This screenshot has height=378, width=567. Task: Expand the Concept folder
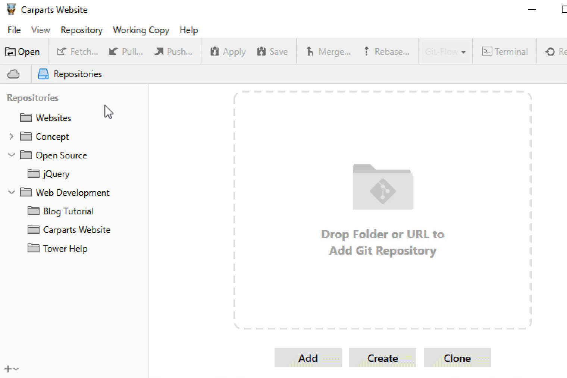(x=11, y=136)
